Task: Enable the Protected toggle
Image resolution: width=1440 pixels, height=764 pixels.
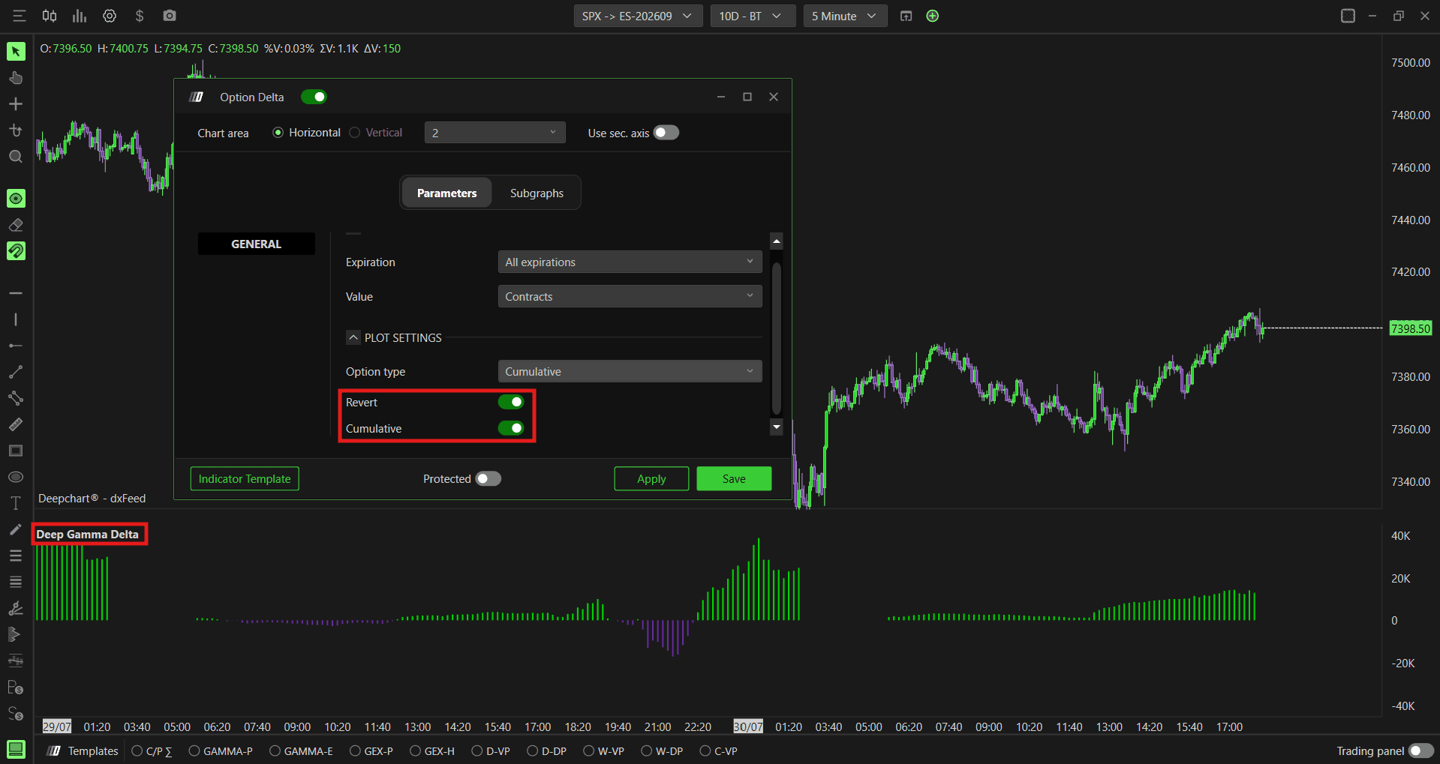Action: pyautogui.click(x=489, y=478)
